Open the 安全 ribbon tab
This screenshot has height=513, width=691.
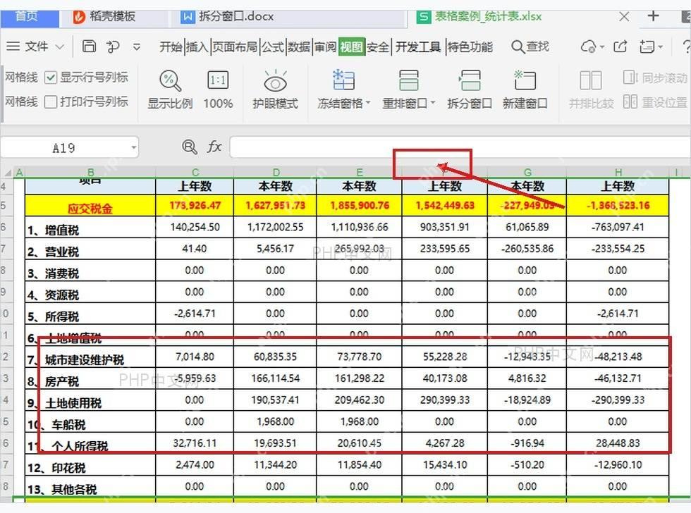[x=378, y=47]
